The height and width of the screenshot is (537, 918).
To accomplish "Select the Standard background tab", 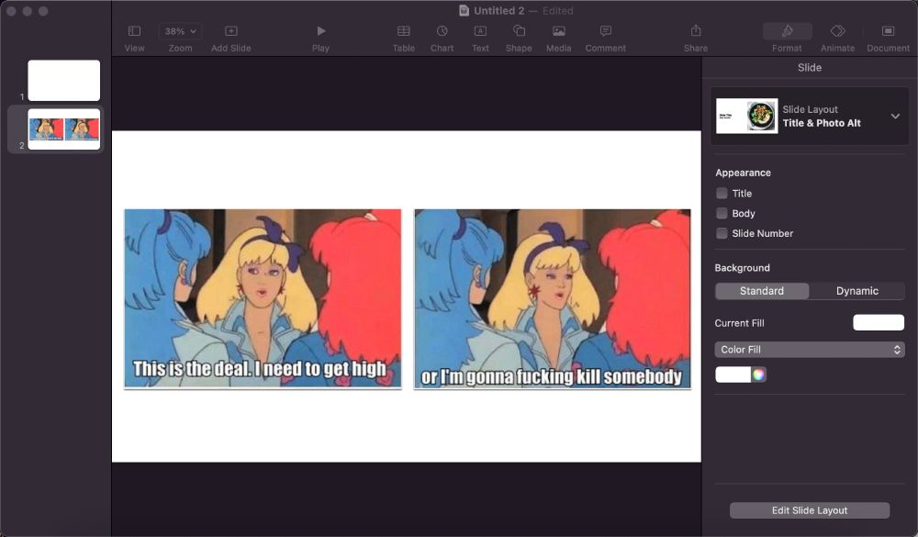I will pos(762,290).
